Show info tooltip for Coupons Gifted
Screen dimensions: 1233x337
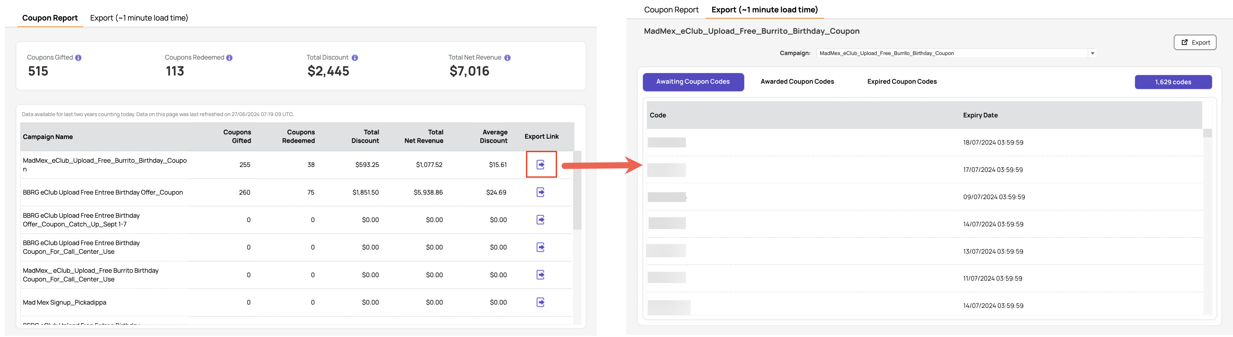78,58
